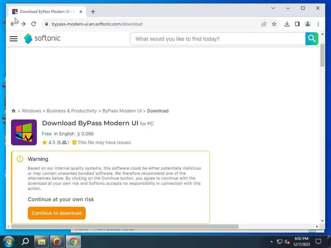
Task: Click scroll right arrow of horizontal scrollbar
Action: pyautogui.click(x=317, y=226)
